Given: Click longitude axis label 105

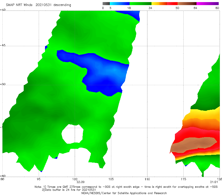Looking at the screenshot, I should coord(111,179).
